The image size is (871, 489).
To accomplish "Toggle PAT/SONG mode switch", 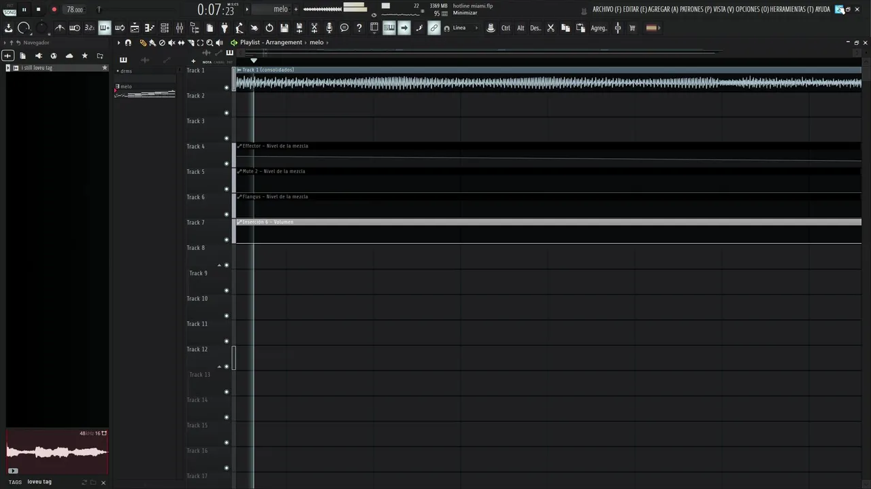I will [x=10, y=10].
